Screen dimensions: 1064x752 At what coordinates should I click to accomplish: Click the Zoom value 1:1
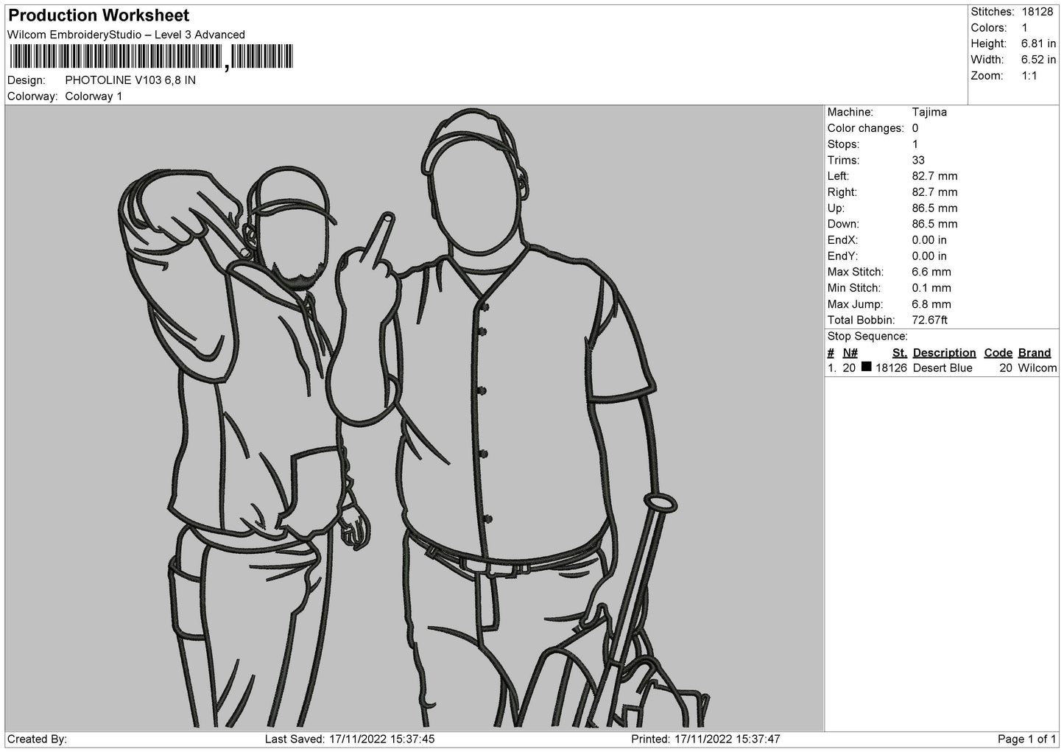pos(1029,76)
